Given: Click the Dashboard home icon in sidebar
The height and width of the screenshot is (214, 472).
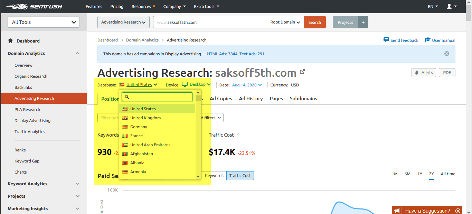Looking at the screenshot, I should pos(10,41).
